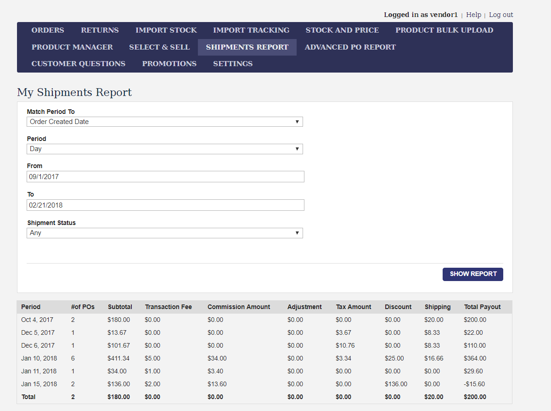Expand the Match Period To dropdown
This screenshot has width=551, height=411.
165,122
